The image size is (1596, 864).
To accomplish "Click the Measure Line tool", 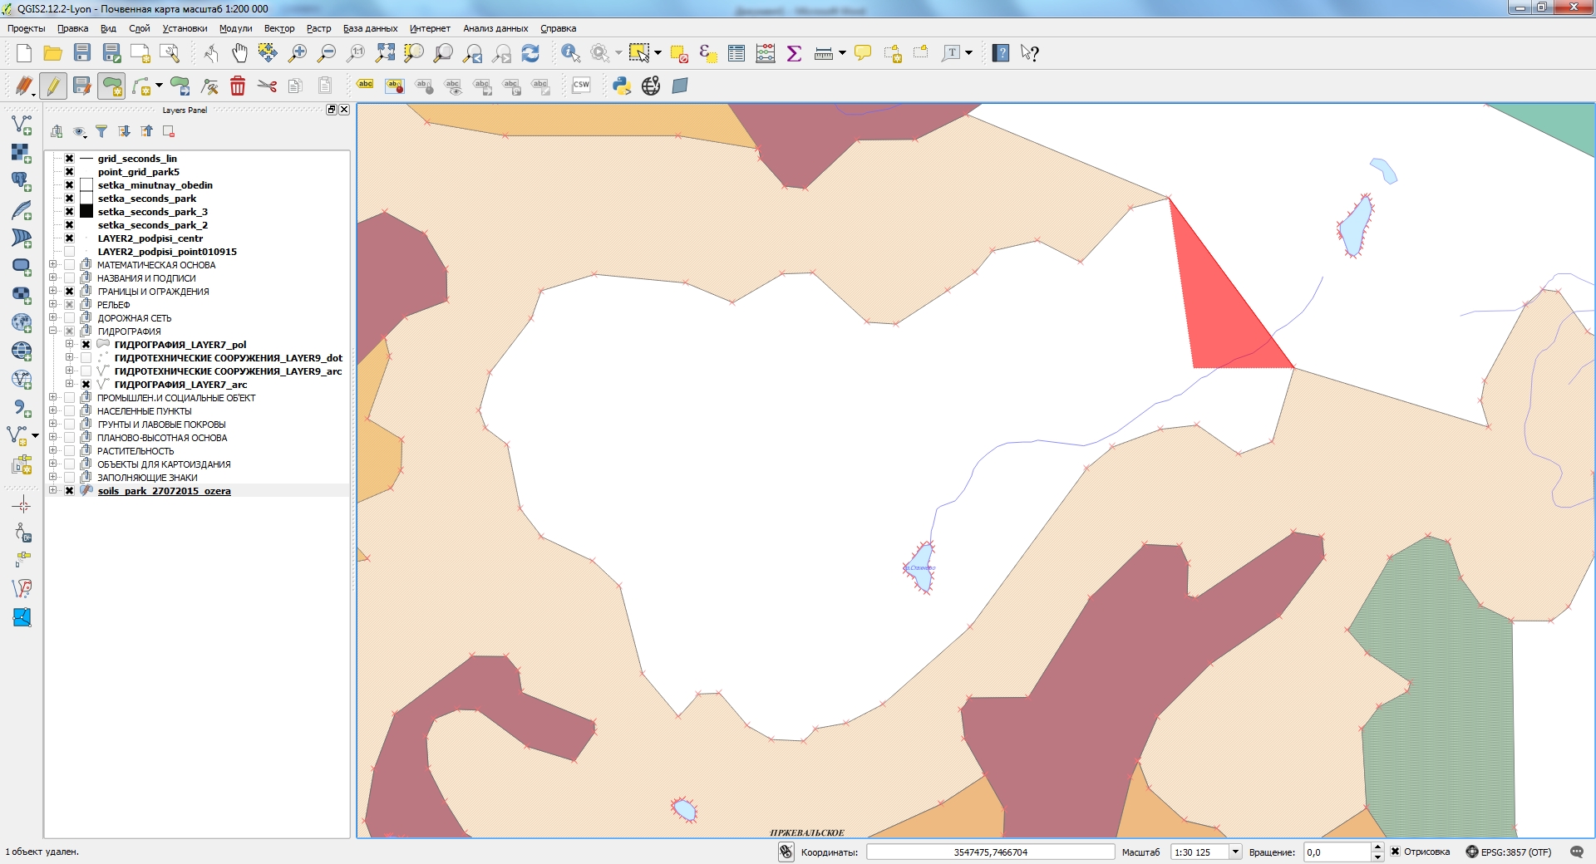I will point(823,52).
